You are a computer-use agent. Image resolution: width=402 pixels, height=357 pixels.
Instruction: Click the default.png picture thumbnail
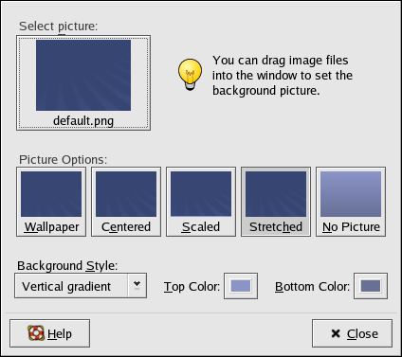83,75
